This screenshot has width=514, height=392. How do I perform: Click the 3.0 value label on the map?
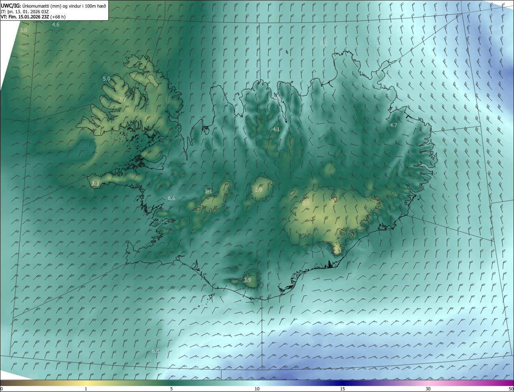[x=23, y=30]
